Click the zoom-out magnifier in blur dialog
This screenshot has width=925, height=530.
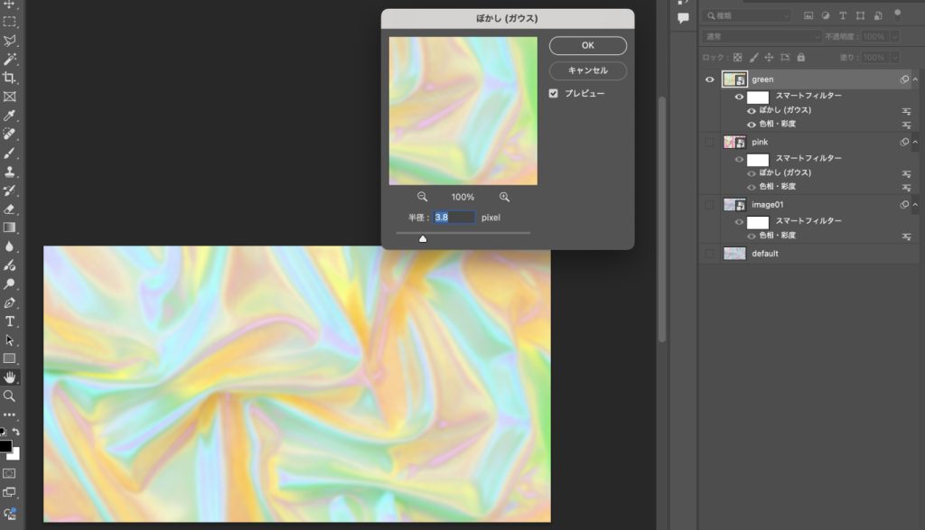422,197
